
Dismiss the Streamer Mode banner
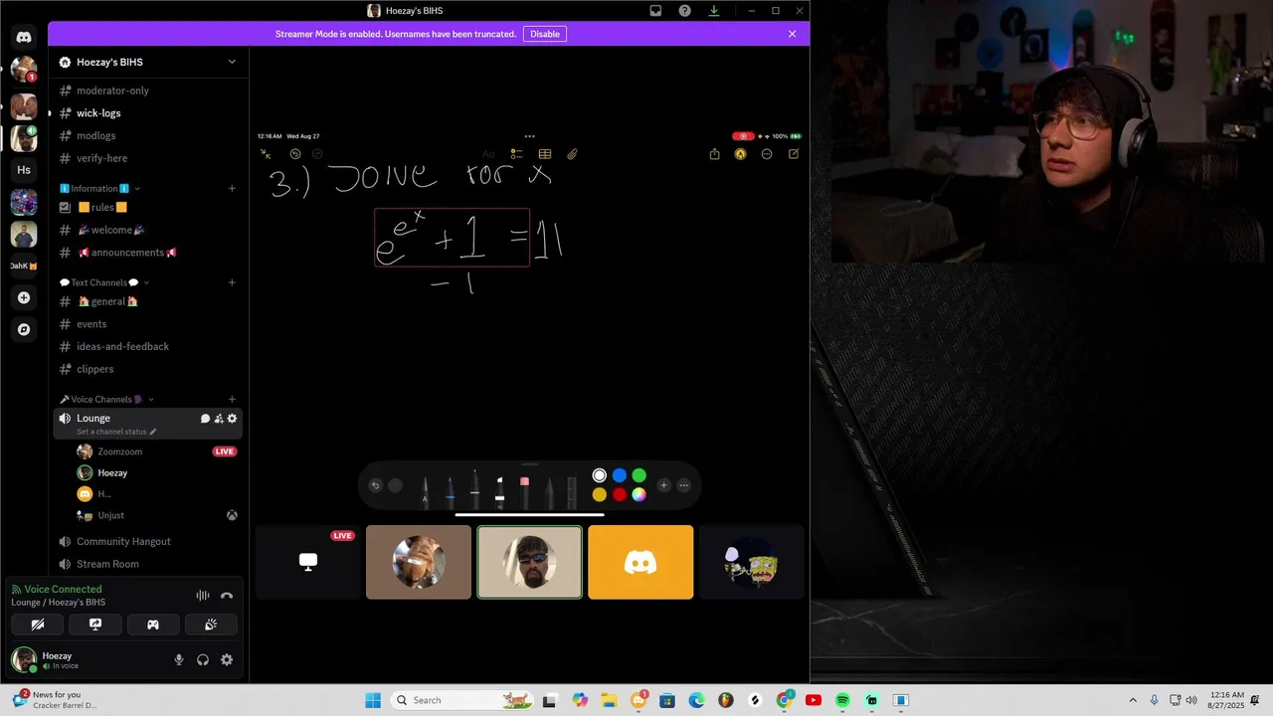[792, 34]
